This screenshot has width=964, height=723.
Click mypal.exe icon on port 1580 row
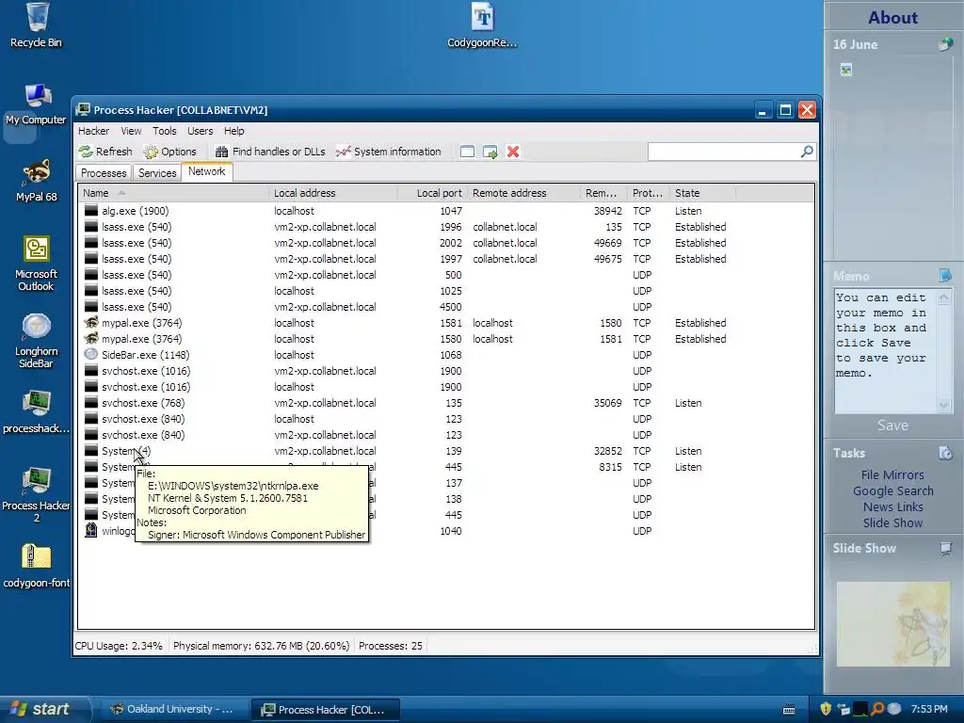point(91,338)
